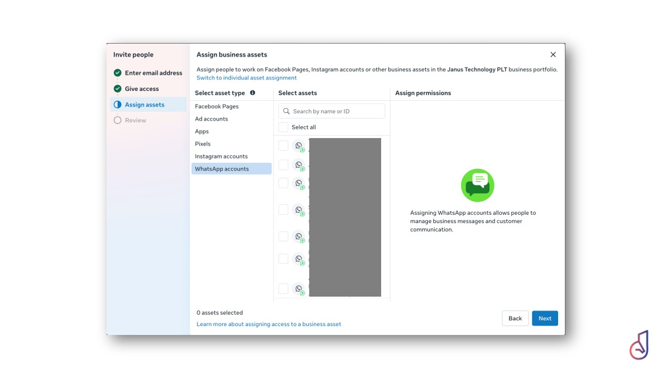
Task: Check the fifth WhatsApp account checkbox
Action: tap(283, 237)
